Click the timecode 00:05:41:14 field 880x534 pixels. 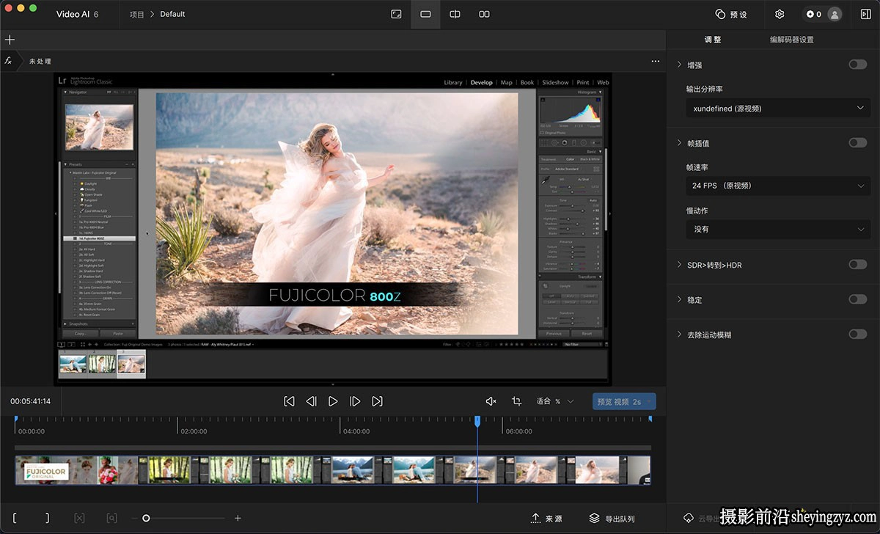pos(30,401)
